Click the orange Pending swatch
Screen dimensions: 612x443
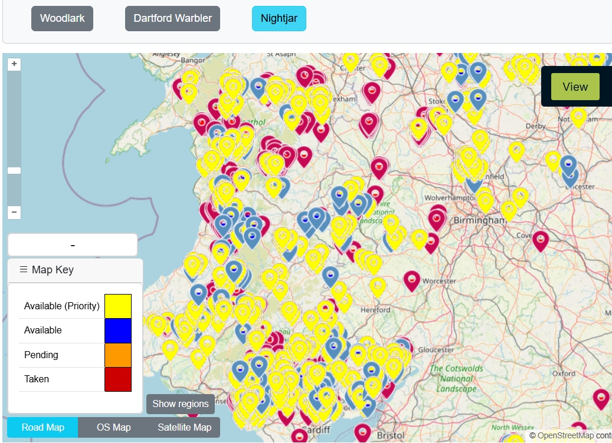click(118, 355)
